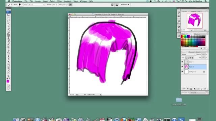Toggle Quick Mask mode in toolbox
This screenshot has height=121, width=216.
8,85
